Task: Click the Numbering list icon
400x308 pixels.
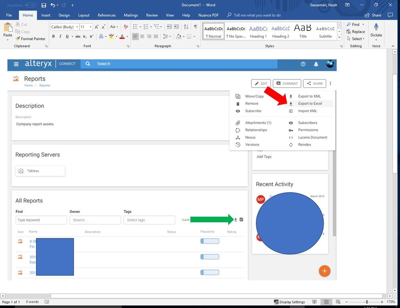Action: click(x=146, y=27)
